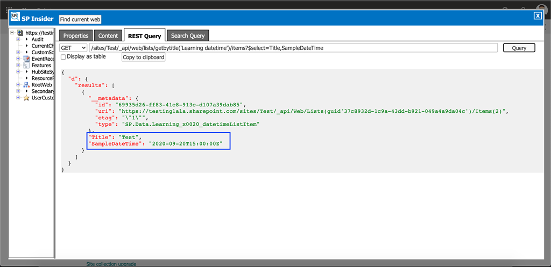Select the Audit tree item label
Screen dimensions: 551x267
click(x=37, y=39)
